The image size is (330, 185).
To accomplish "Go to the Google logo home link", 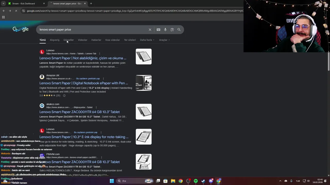I will click(21, 29).
